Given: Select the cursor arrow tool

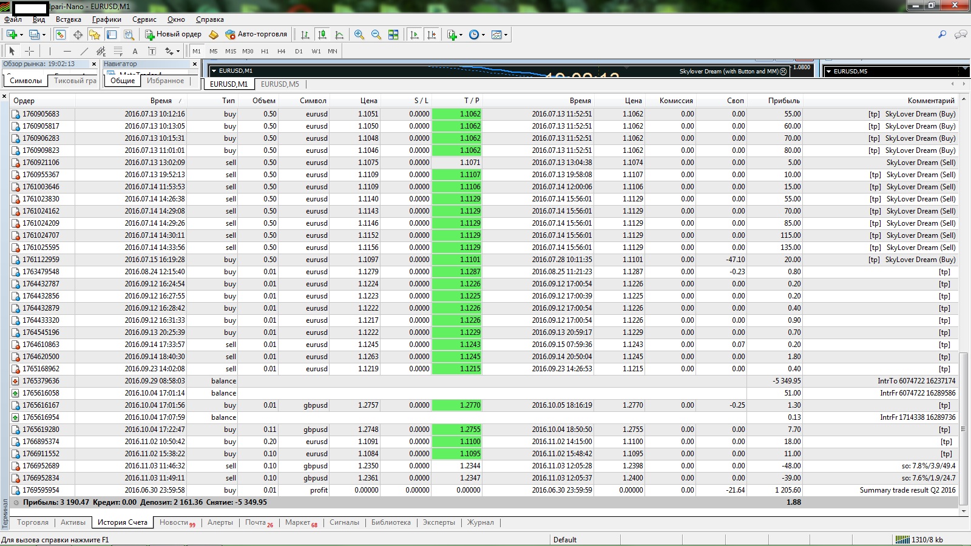Looking at the screenshot, I should pyautogui.click(x=12, y=51).
